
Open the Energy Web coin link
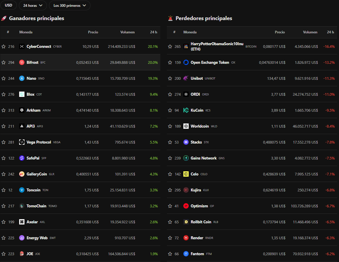tap(37, 238)
